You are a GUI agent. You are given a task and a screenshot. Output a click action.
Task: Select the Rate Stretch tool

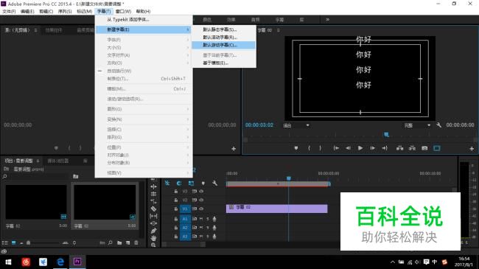[x=153, y=201]
